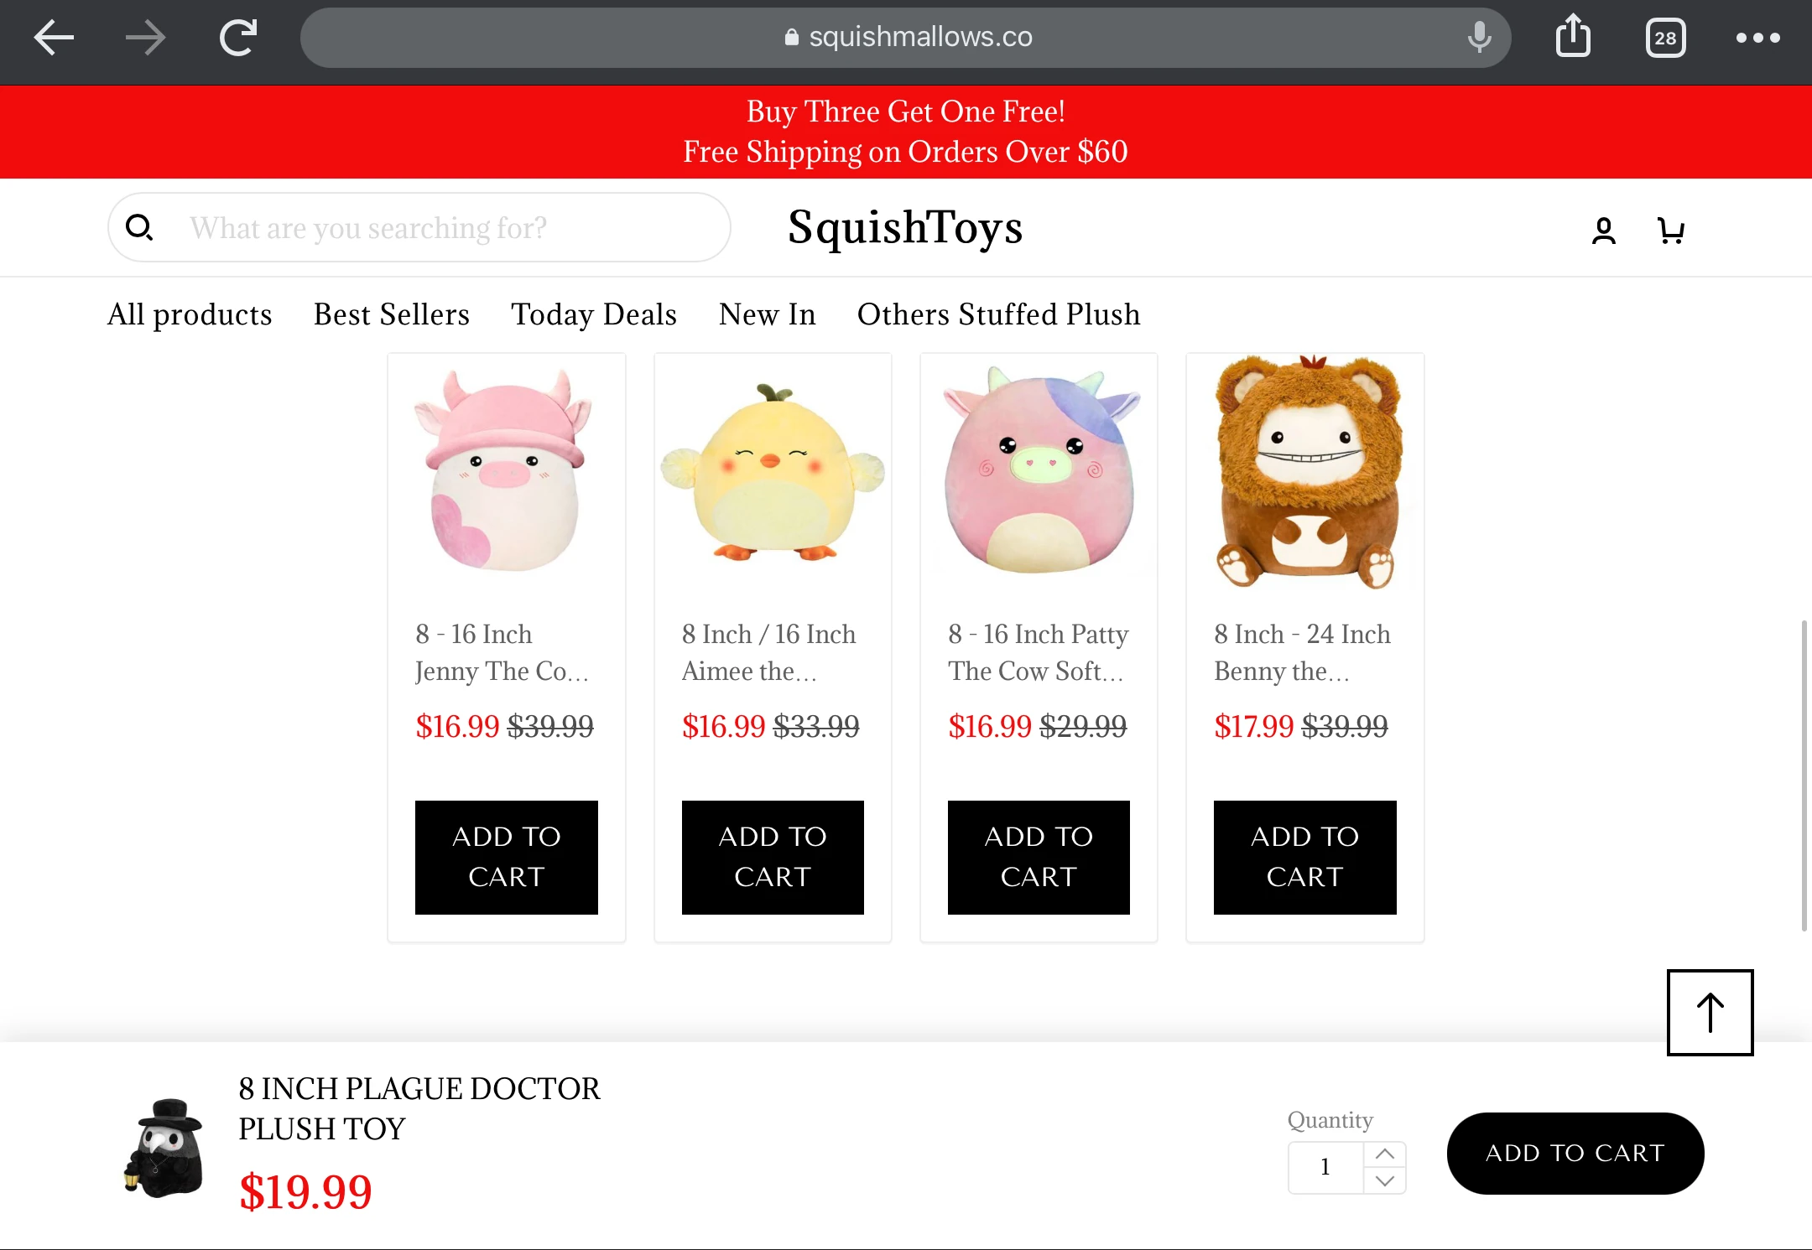
Task: Open the tab switcher showing 28 tabs
Action: 1665,38
